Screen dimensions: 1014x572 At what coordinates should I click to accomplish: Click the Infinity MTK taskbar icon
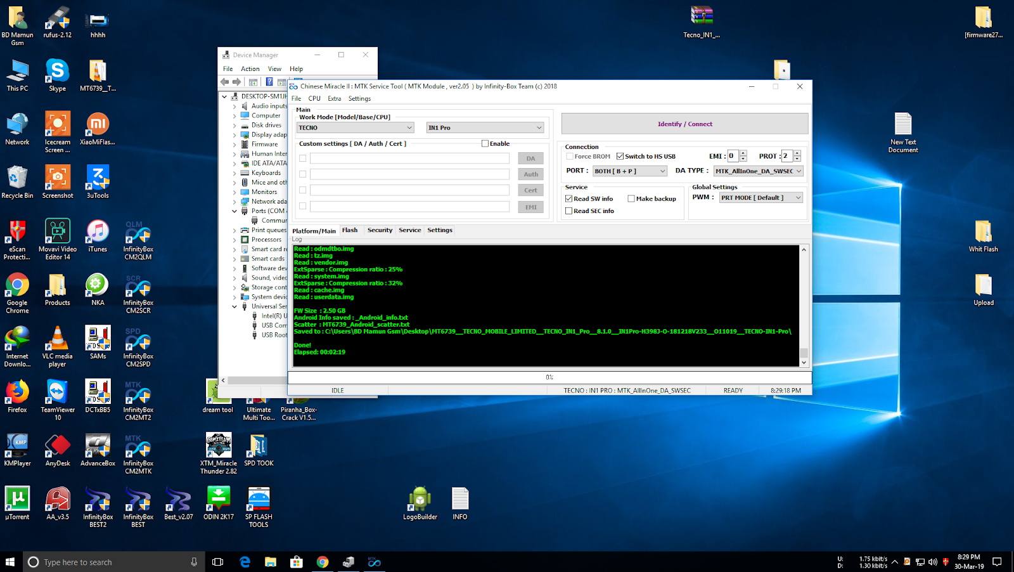point(375,562)
